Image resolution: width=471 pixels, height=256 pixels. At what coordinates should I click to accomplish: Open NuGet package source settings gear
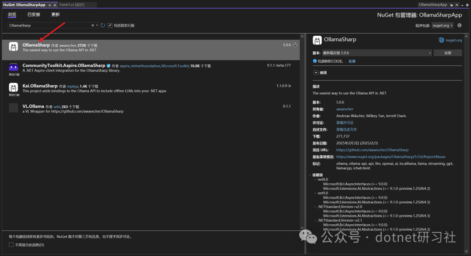(x=459, y=26)
